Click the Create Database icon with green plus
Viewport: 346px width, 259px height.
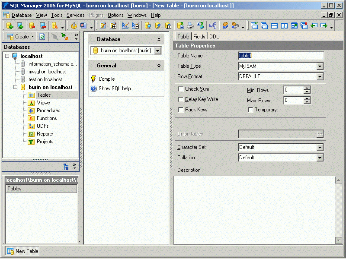[10, 25]
